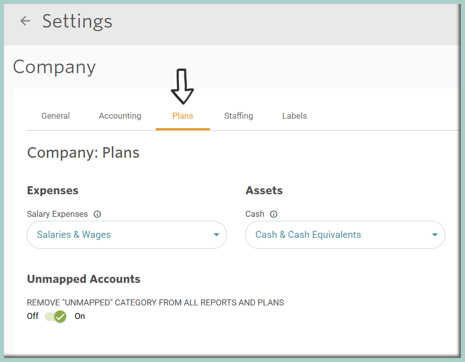Open the Salary Expenses dropdown
The image size is (465, 362).
point(127,235)
